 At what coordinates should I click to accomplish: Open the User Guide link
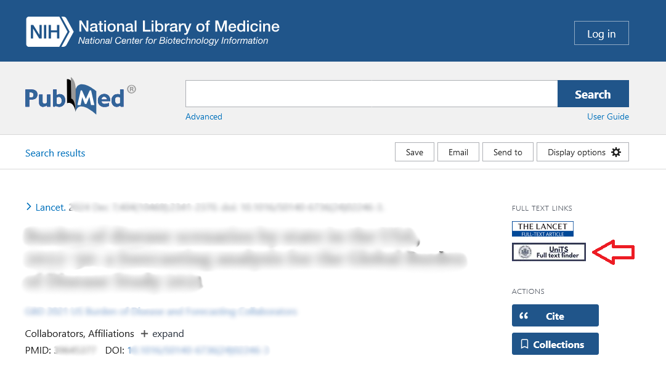(x=608, y=116)
